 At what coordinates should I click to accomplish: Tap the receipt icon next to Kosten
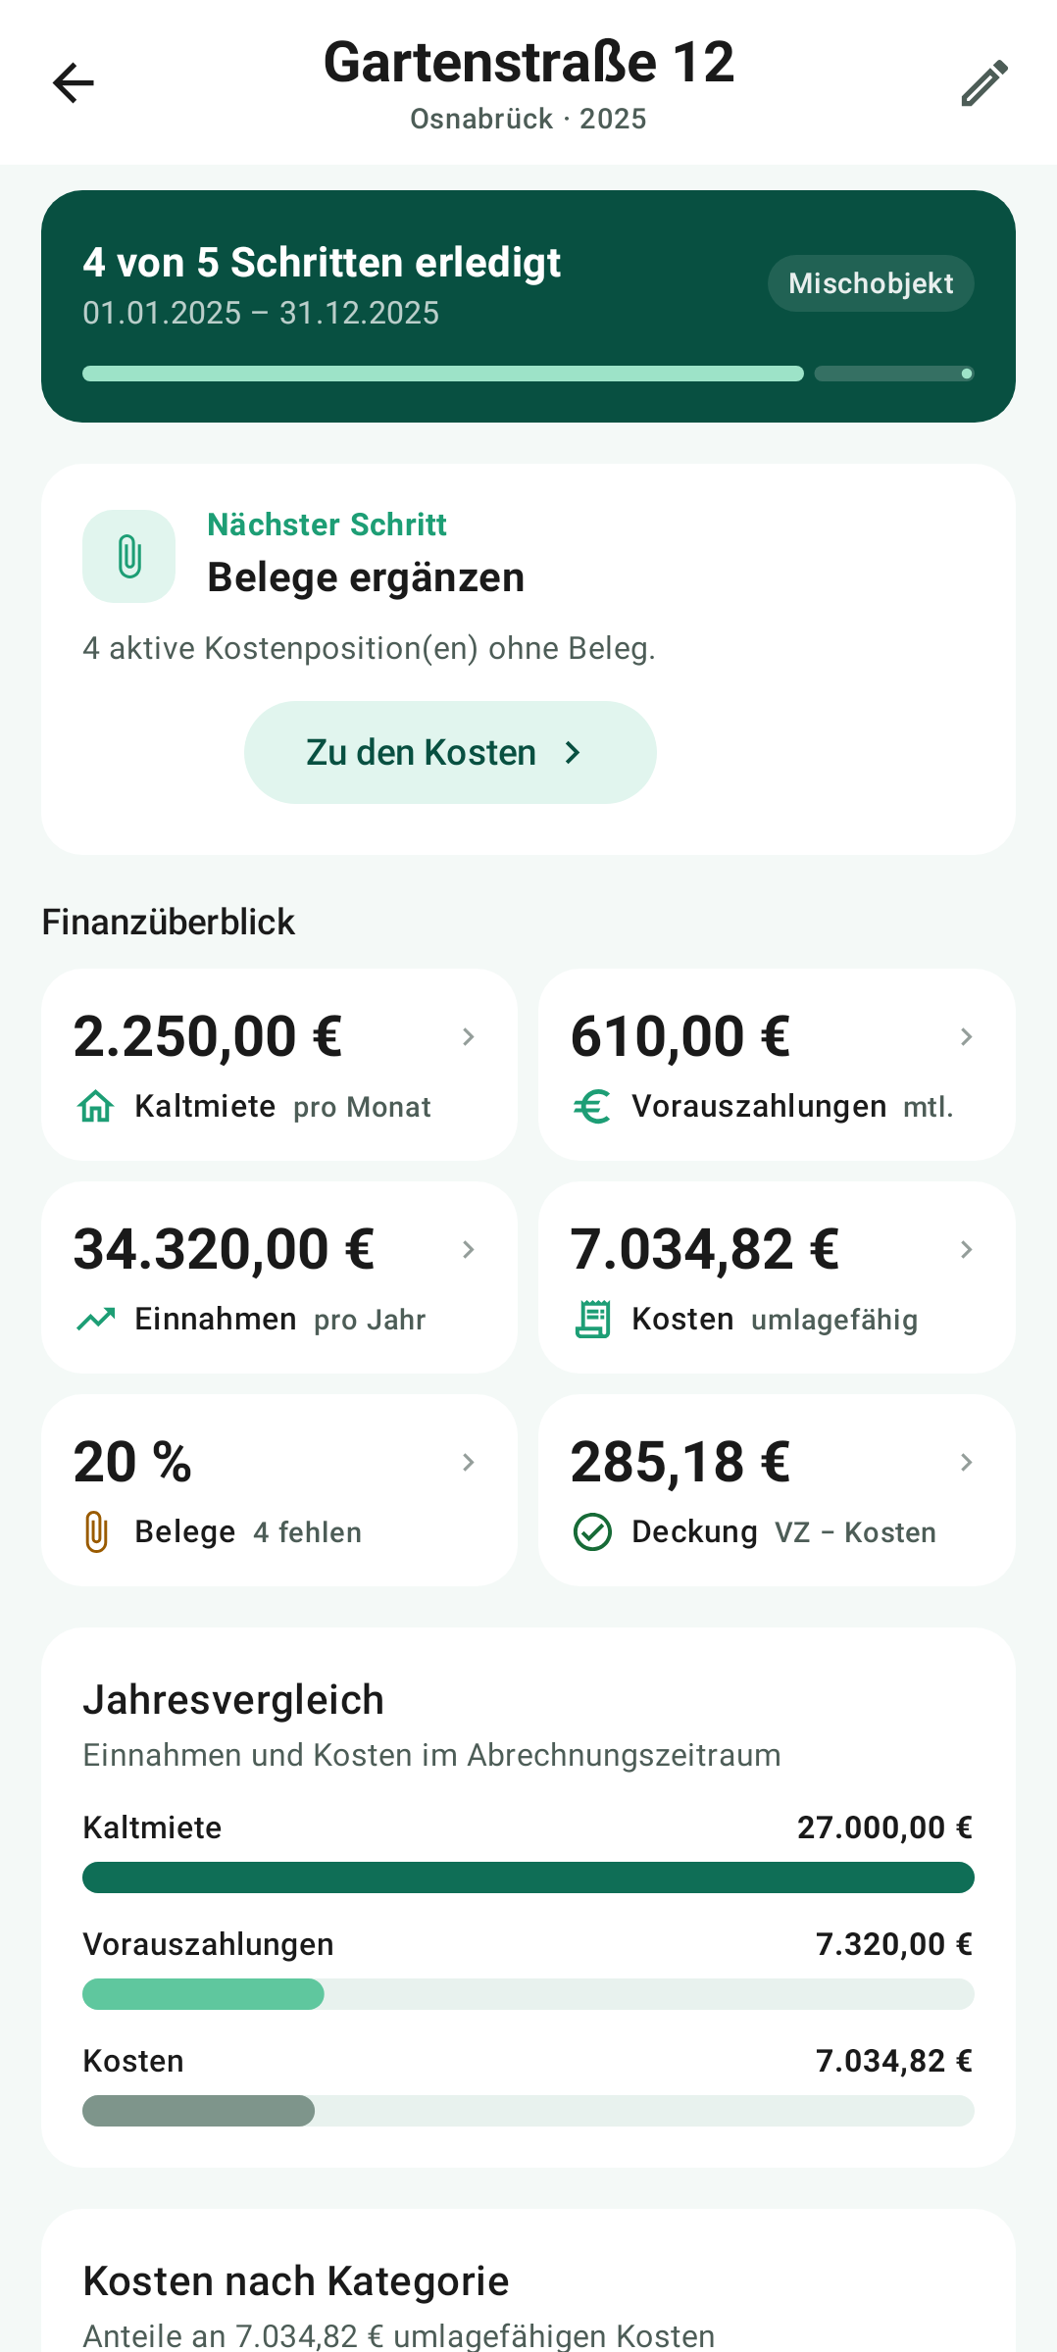[592, 1319]
